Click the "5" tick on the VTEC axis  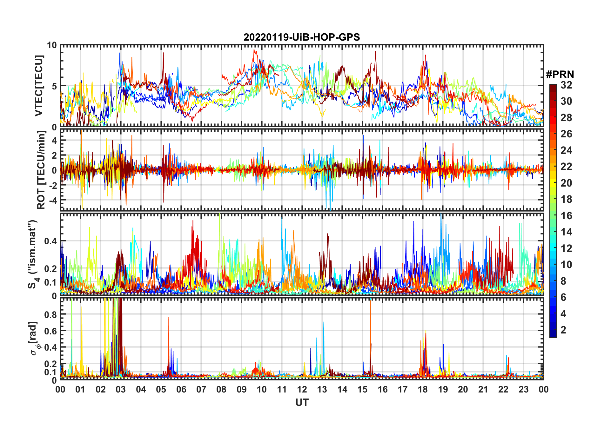point(54,86)
